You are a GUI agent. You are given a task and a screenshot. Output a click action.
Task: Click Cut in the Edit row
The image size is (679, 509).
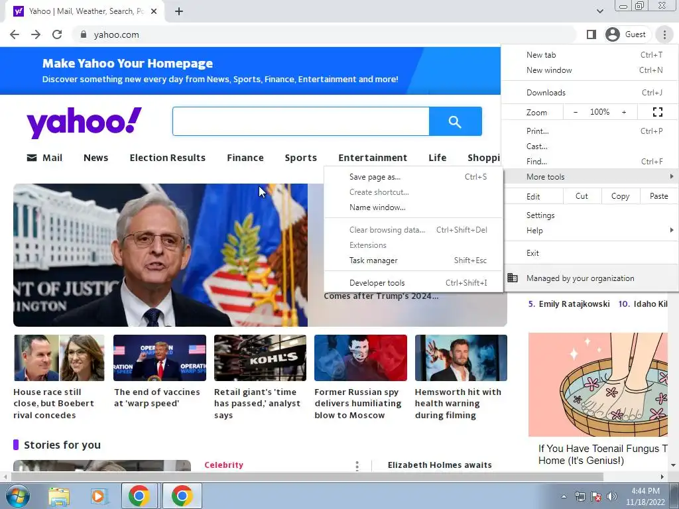582,196
